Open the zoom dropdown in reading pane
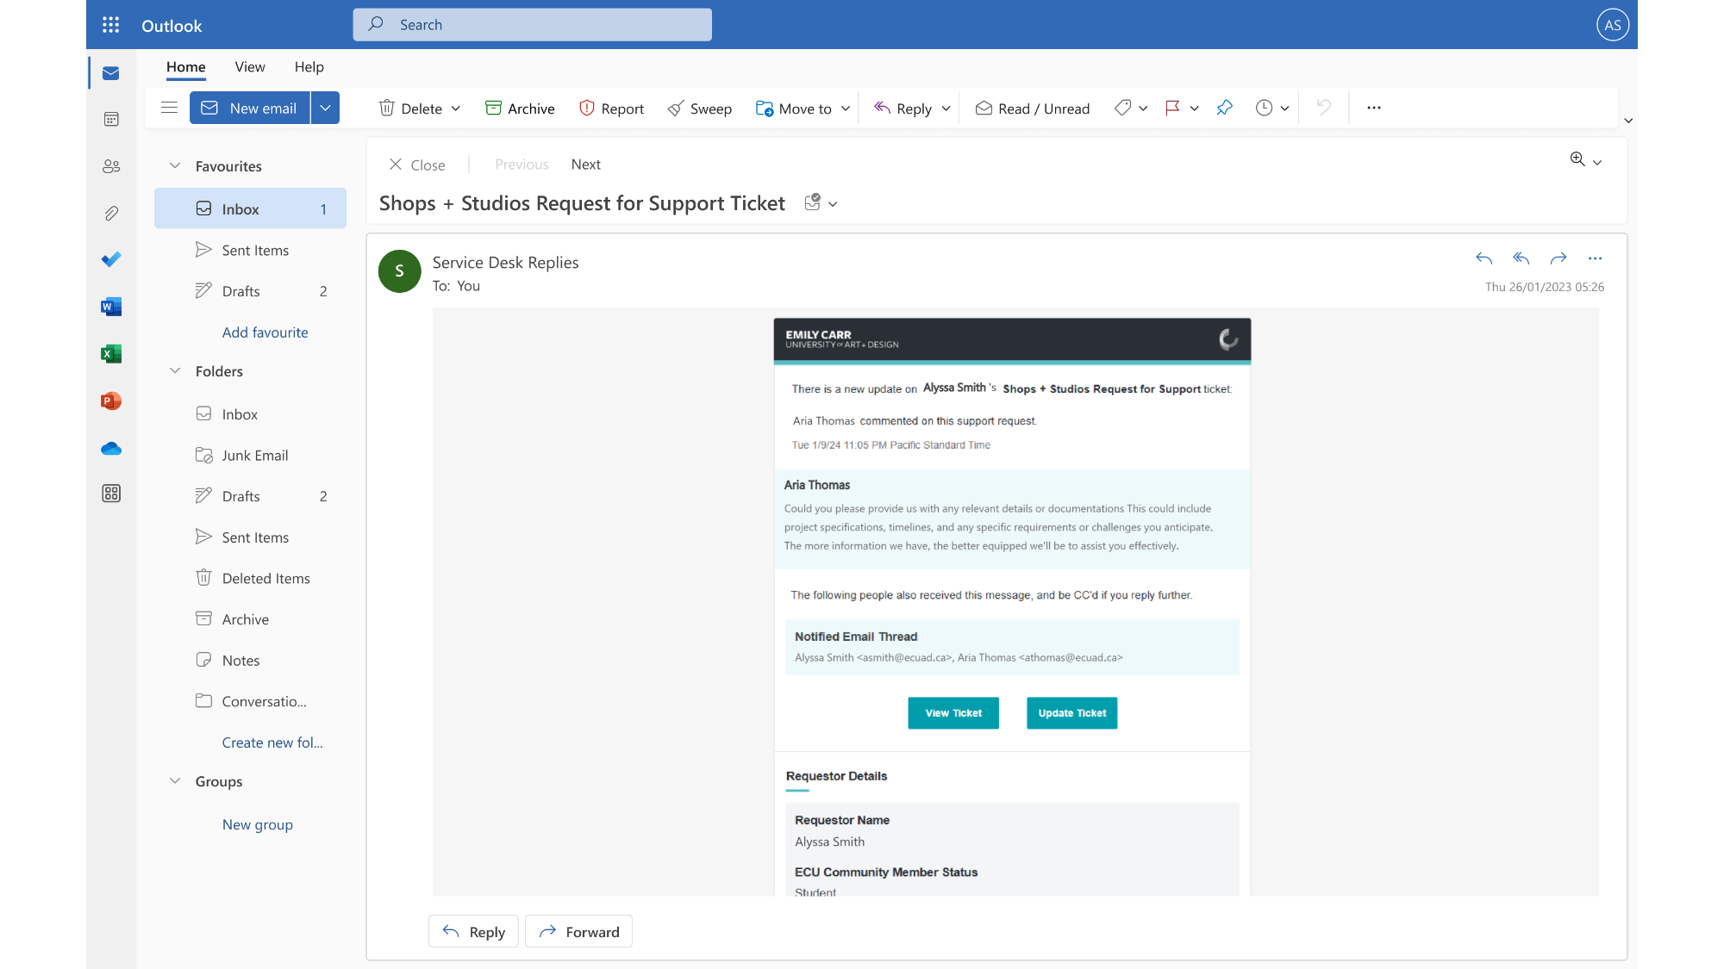1724x969 pixels. [x=1597, y=162]
